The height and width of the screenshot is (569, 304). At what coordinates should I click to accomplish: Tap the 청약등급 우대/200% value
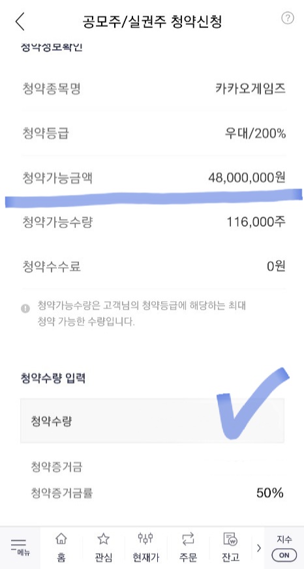[x=255, y=134]
